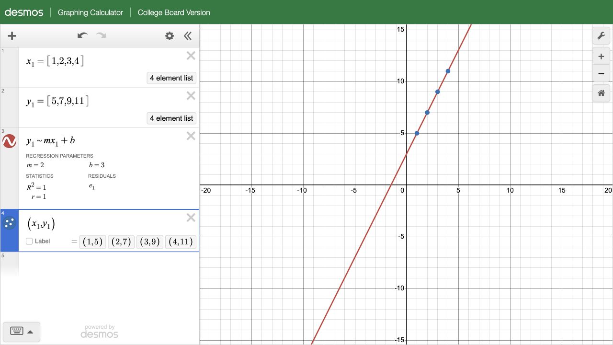
Task: Click the 'b = 3' regression parameter
Action: (x=97, y=165)
